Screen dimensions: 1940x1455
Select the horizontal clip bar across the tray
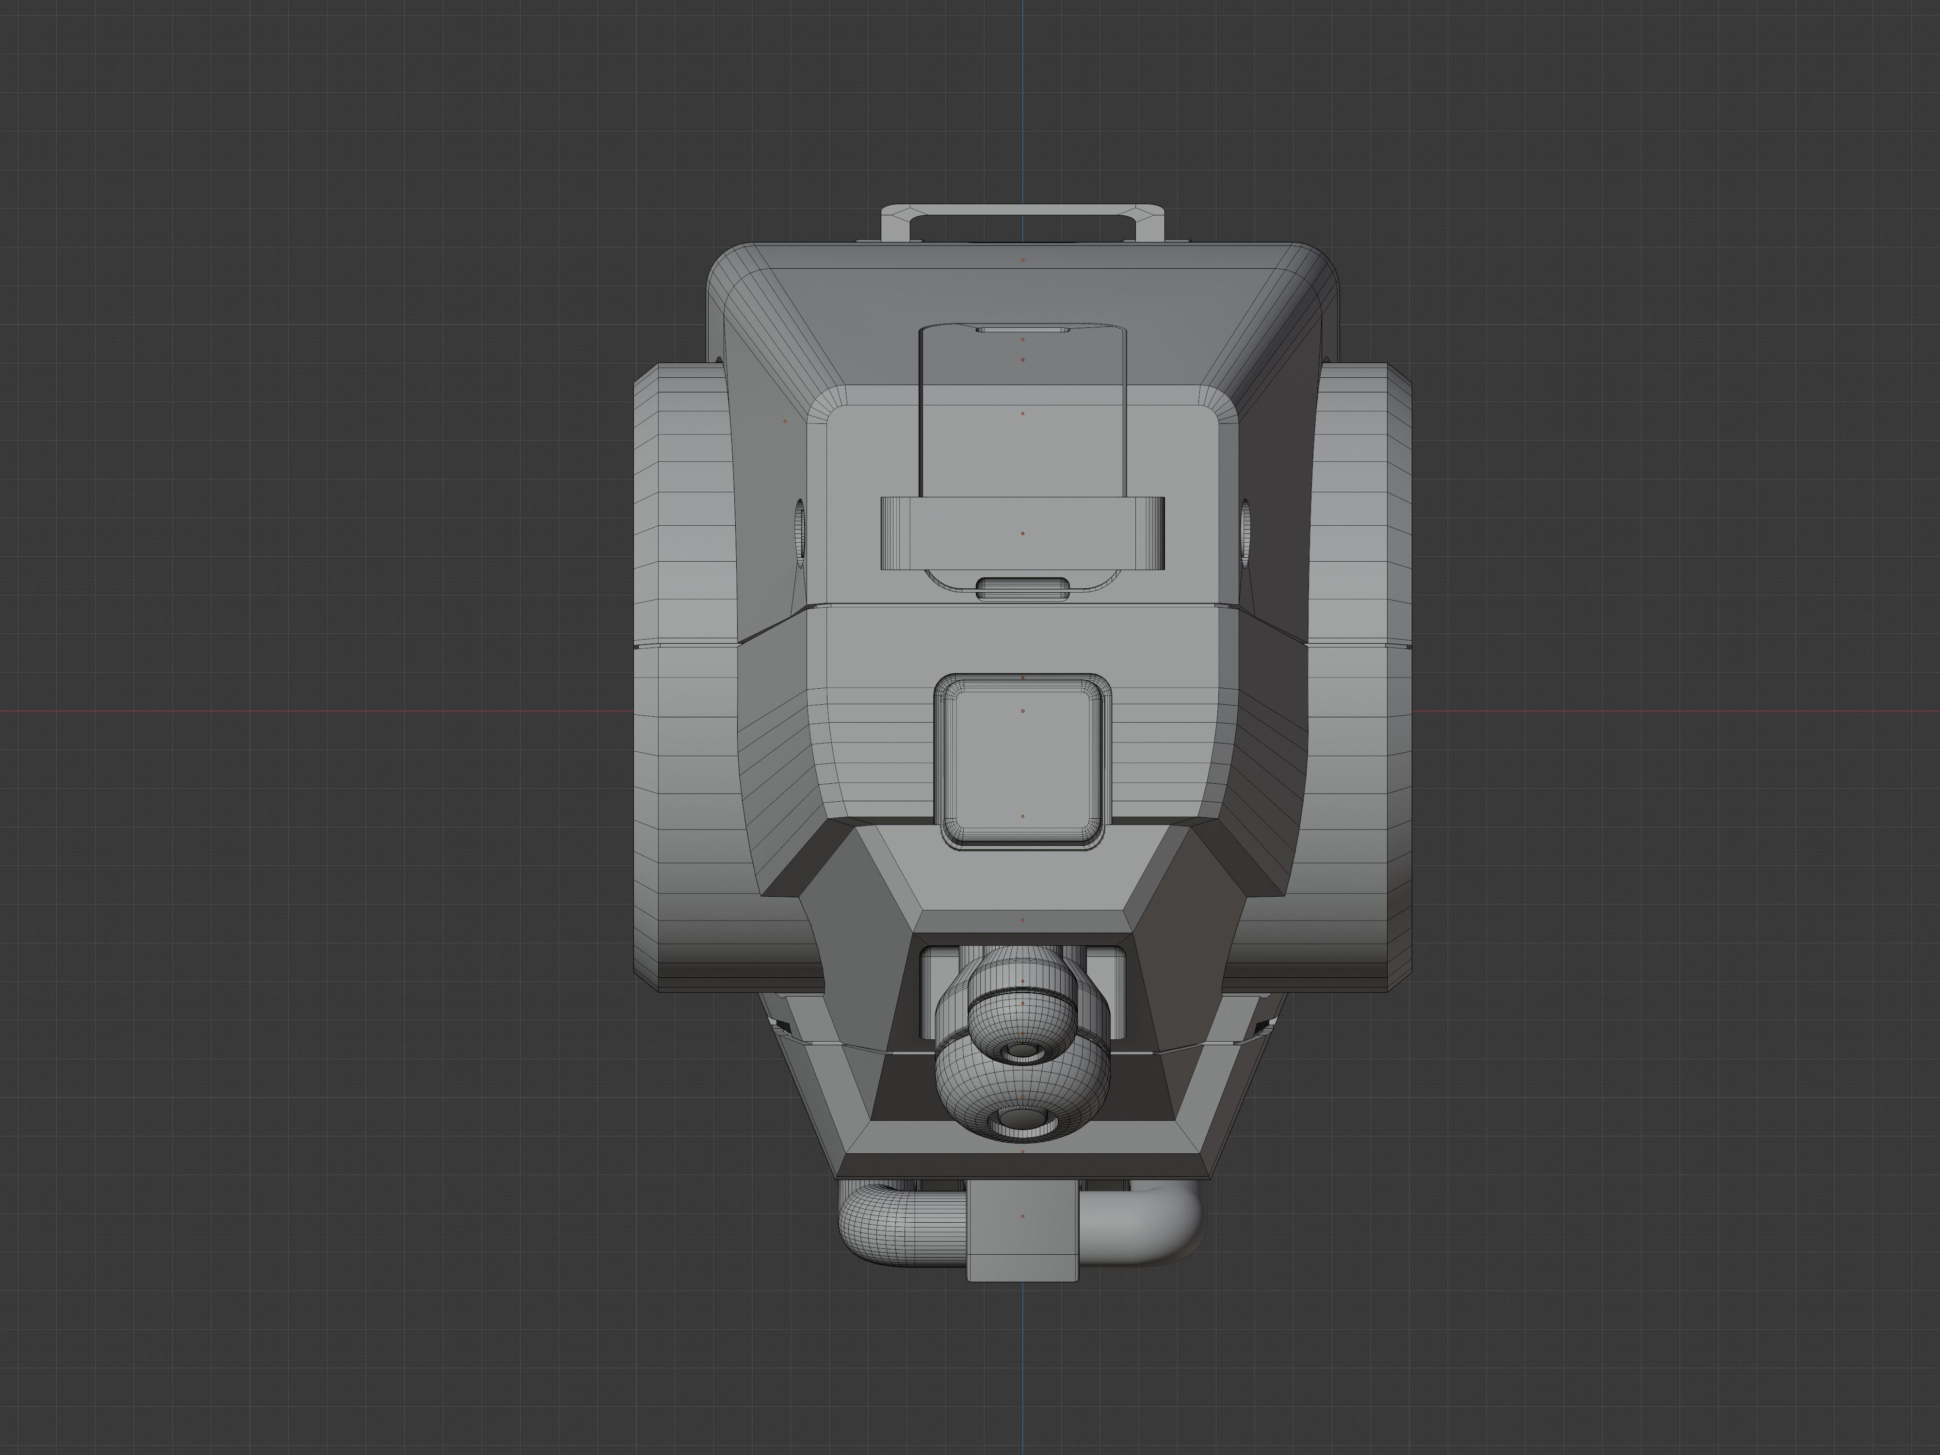[1022, 533]
